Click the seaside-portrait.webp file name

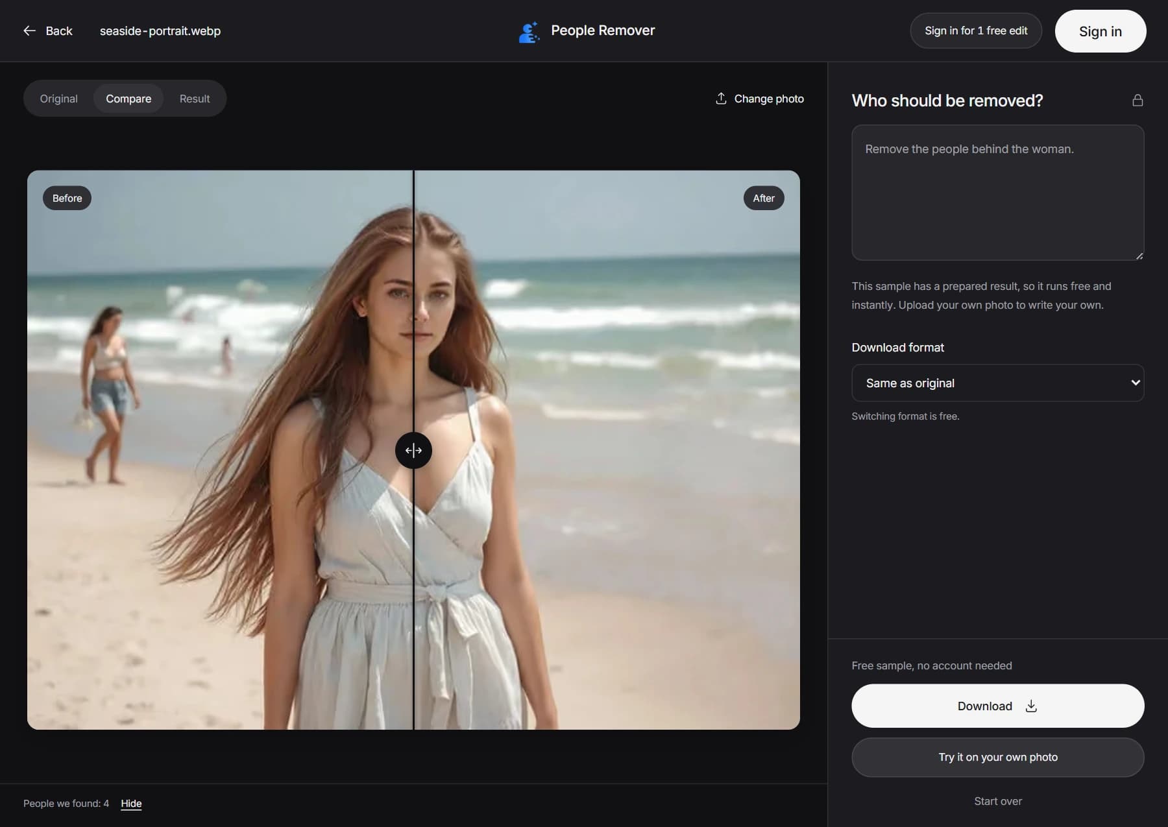coord(160,30)
